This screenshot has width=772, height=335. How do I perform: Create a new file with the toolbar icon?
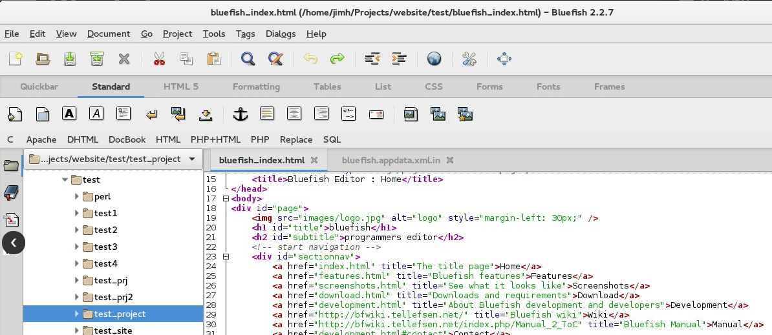click(x=16, y=59)
